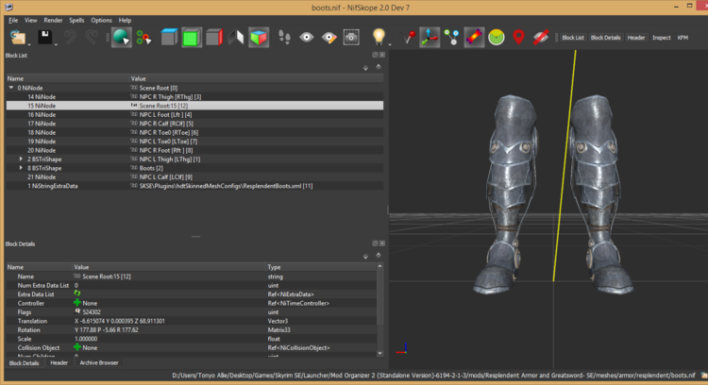Switch to top view cube icon
Image resolution: width=708 pixels, height=385 pixels.
pos(169,37)
